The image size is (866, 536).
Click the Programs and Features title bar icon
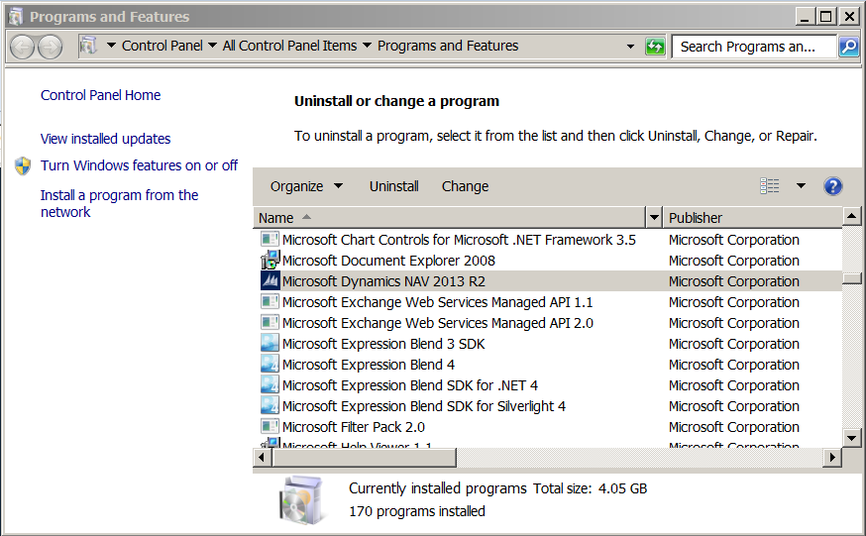pos(15,17)
